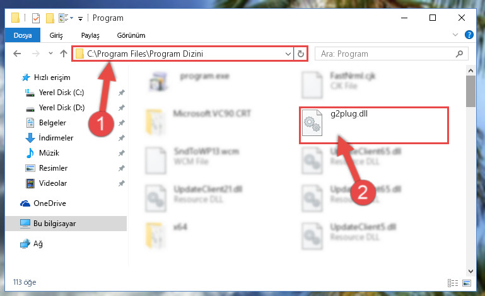Click the Properties icon in quick access toolbar

tap(36, 18)
